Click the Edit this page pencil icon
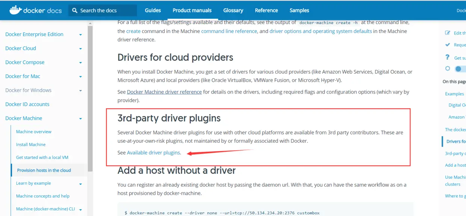The image size is (466, 216). click(x=448, y=33)
